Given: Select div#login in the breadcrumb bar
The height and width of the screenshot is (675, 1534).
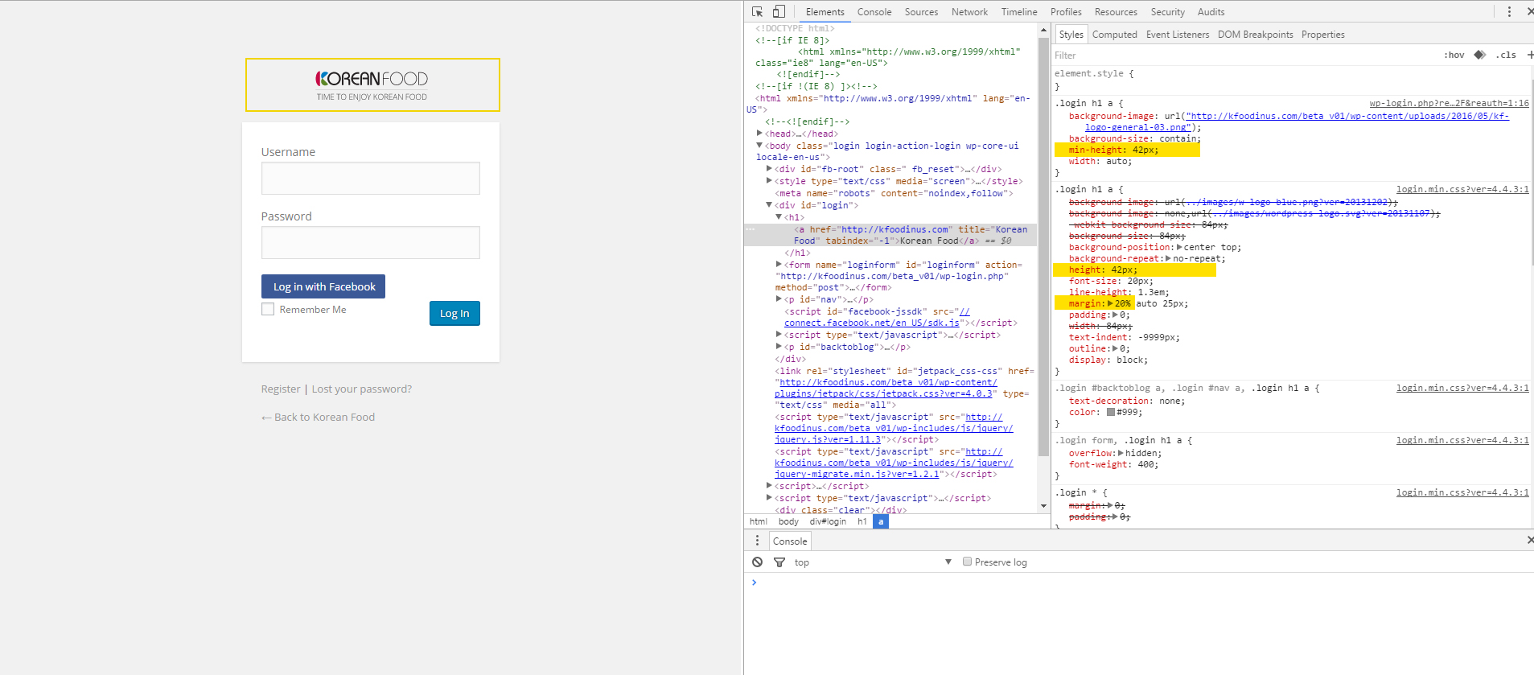Looking at the screenshot, I should [828, 521].
